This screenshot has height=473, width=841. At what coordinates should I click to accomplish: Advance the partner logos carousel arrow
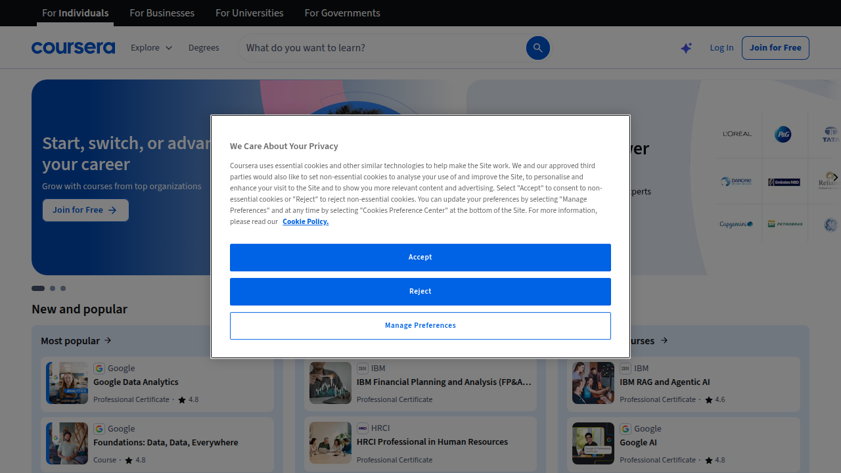click(835, 177)
